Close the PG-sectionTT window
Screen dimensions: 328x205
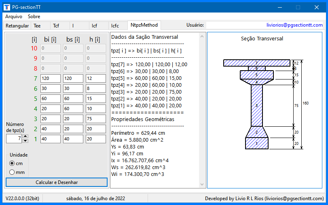click(317, 7)
